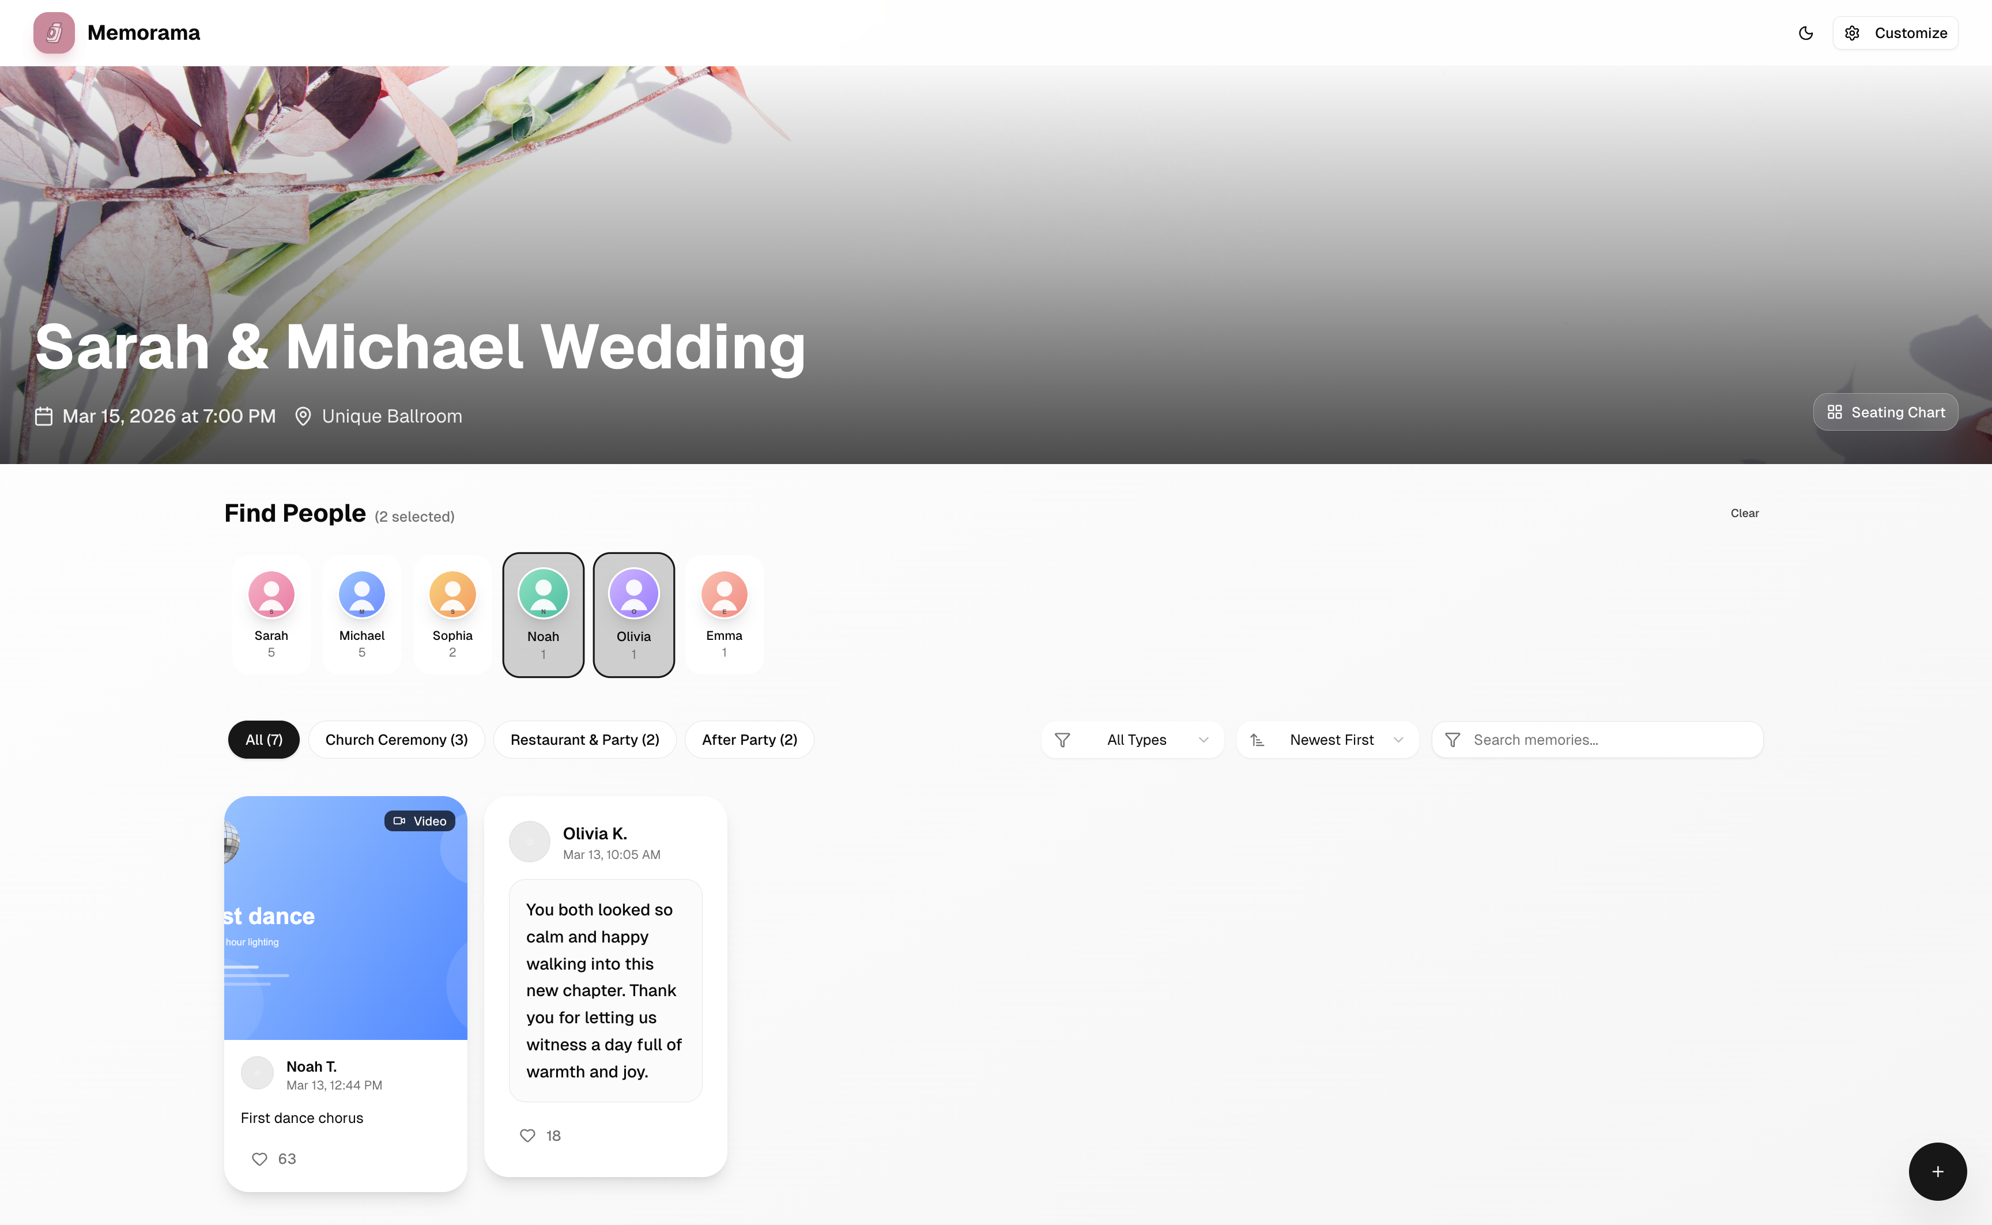
Task: Open the Customize settings
Action: pos(1895,33)
